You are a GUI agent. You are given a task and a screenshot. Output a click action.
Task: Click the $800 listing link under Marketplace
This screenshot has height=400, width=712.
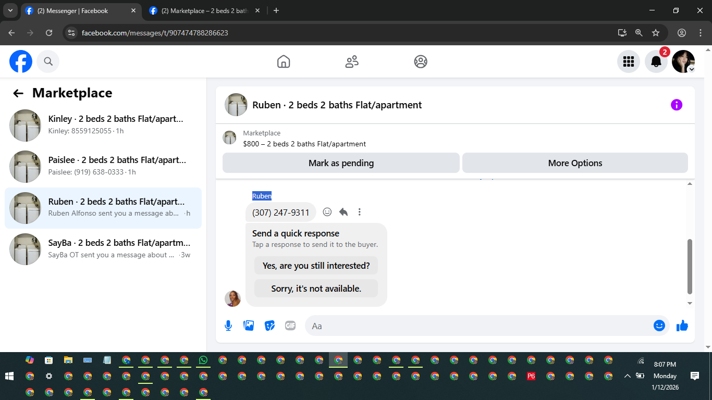304,144
